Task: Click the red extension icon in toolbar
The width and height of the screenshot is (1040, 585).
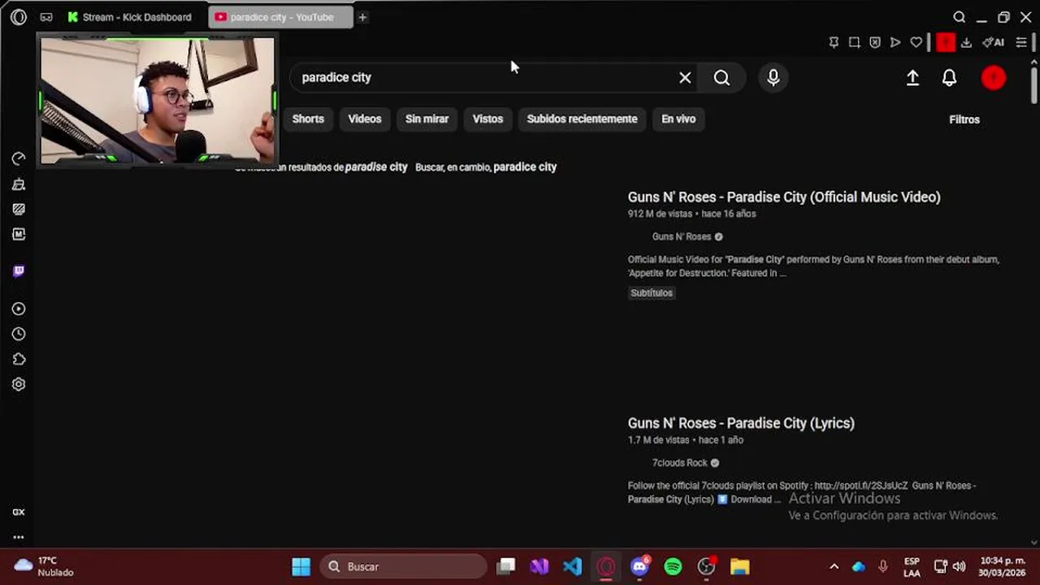Action: coord(945,42)
